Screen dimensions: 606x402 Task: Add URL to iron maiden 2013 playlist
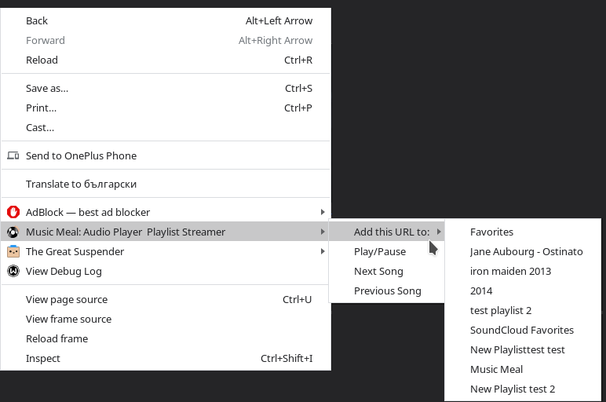click(523, 271)
